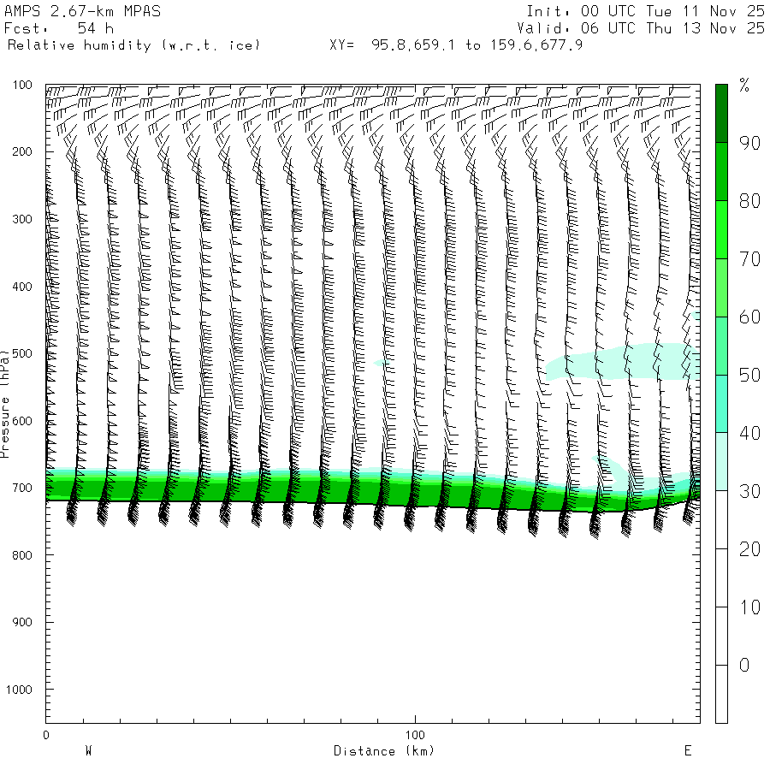Pick the 50–60% colorbar swatch
Screen dimensions: 770x770
721,346
